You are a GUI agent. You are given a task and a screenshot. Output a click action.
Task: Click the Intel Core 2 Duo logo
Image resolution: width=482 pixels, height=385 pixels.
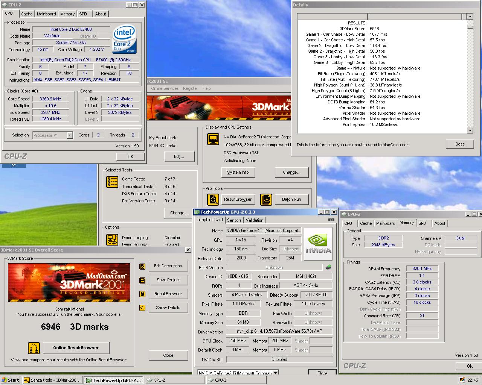coord(125,39)
